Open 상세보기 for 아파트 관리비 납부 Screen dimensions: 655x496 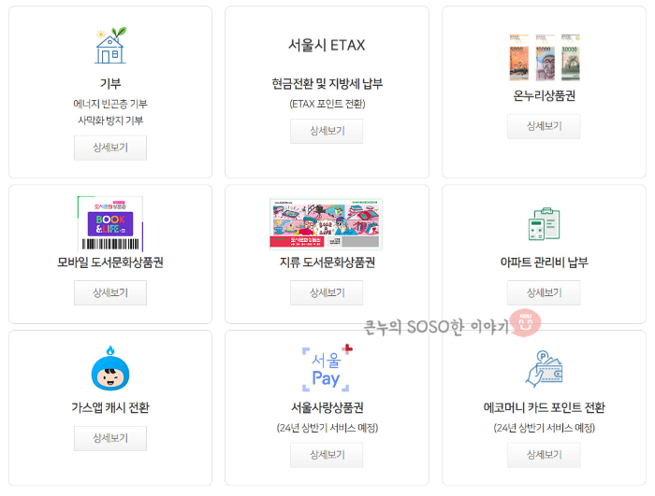click(x=544, y=293)
